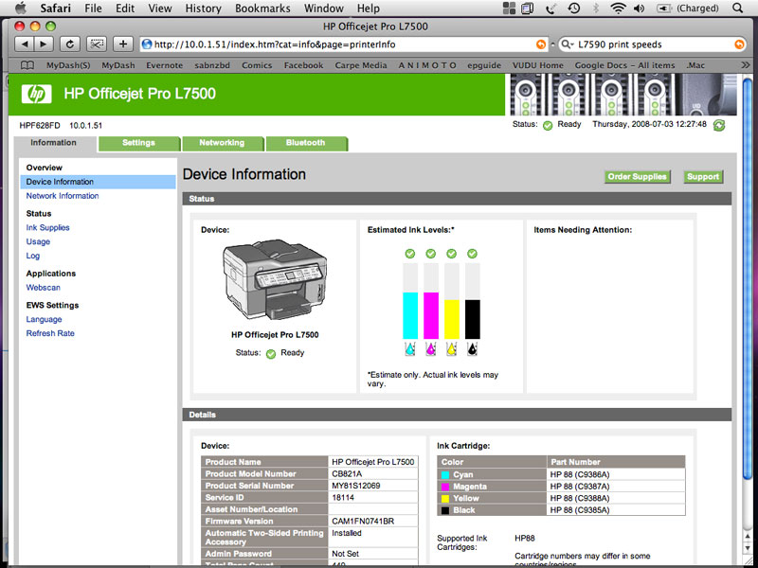Image resolution: width=758 pixels, height=568 pixels.
Task: Add a bookmark with the plus button
Action: (123, 44)
